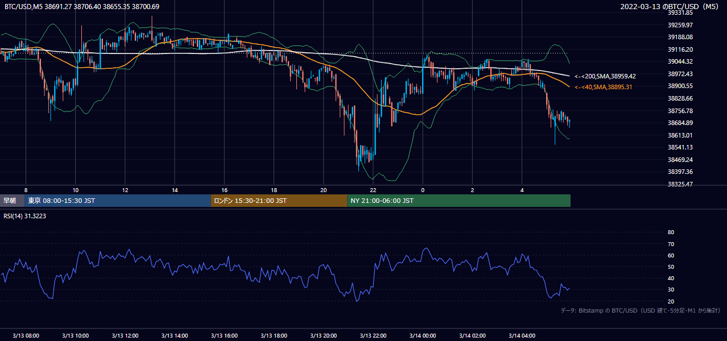Image resolution: width=727 pixels, height=341 pixels.
Task: Click price axis value 39116.20
Action: 680,49
